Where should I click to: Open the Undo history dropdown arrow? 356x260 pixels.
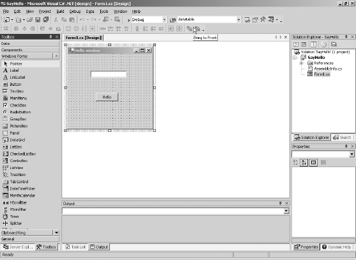coord(88,20)
